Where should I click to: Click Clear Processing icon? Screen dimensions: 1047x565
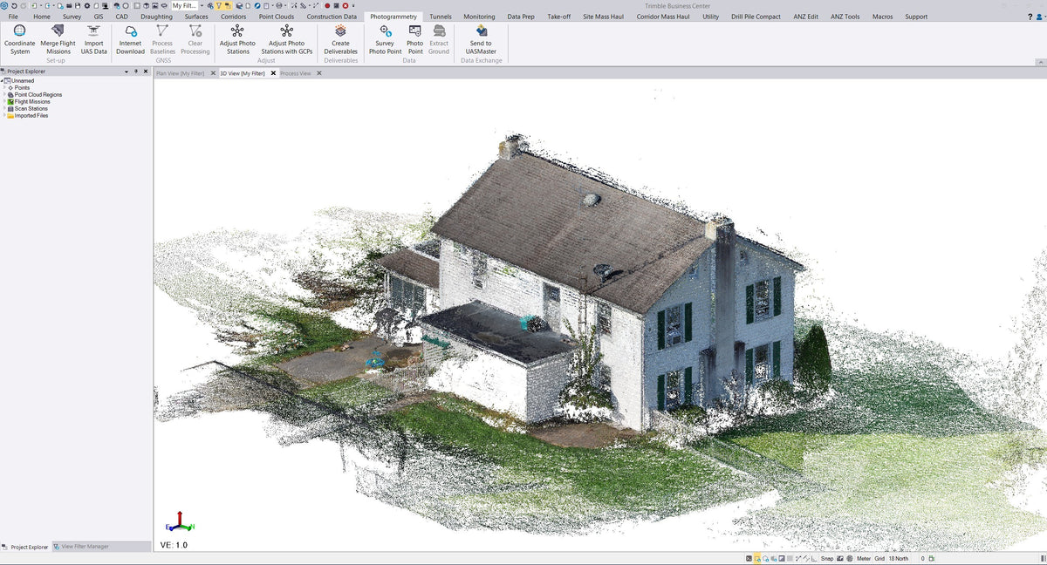(195, 31)
